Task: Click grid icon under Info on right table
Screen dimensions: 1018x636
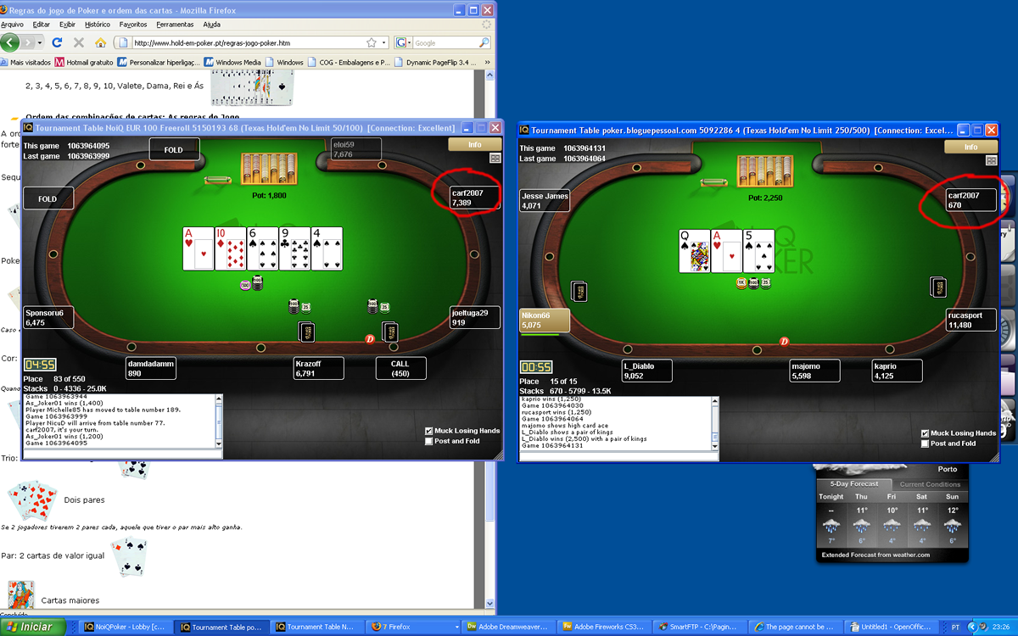Action: [x=993, y=160]
